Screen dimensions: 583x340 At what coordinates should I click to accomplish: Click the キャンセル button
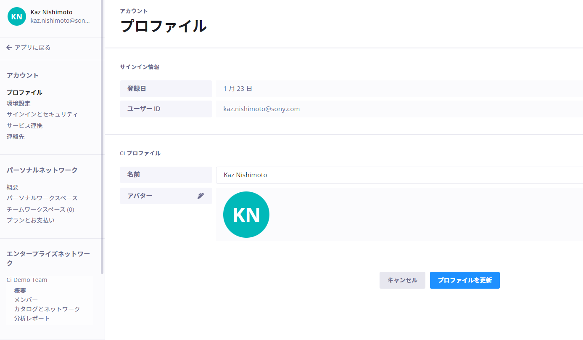click(x=402, y=280)
